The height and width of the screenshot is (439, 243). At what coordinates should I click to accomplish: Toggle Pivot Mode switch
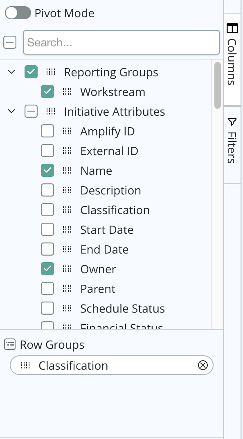[18, 13]
